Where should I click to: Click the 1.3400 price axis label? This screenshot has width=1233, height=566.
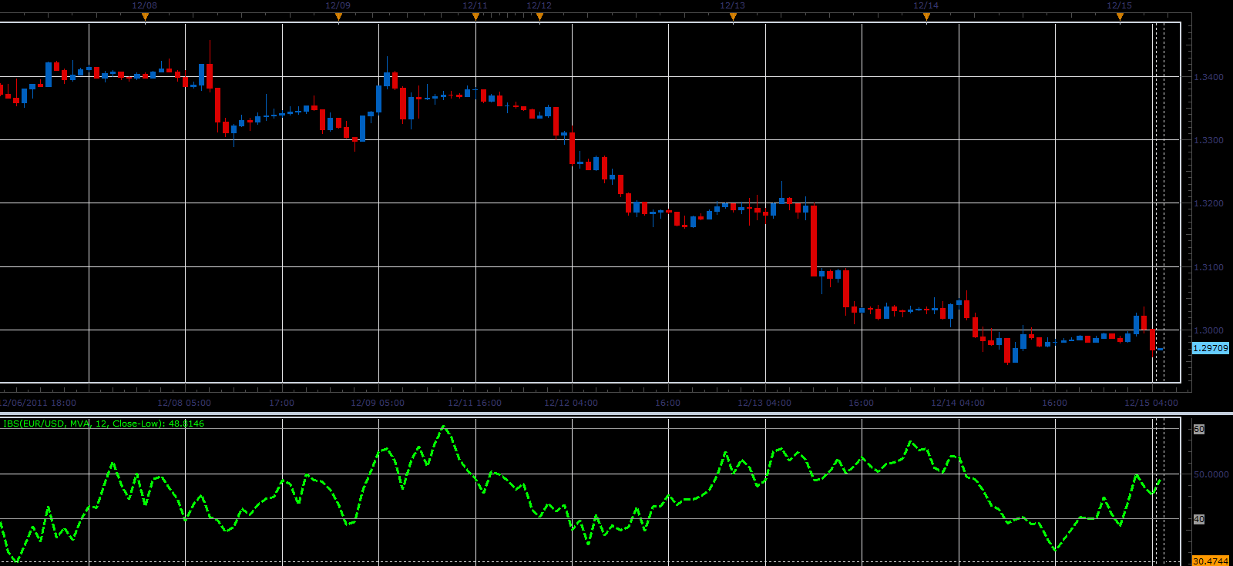tap(1208, 77)
